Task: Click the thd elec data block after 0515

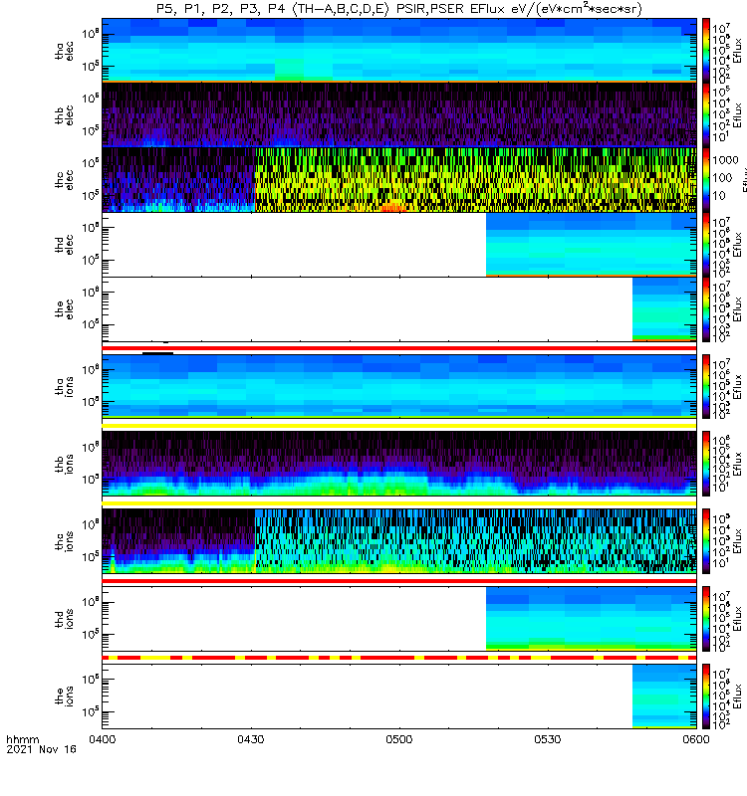Action: [x=591, y=244]
